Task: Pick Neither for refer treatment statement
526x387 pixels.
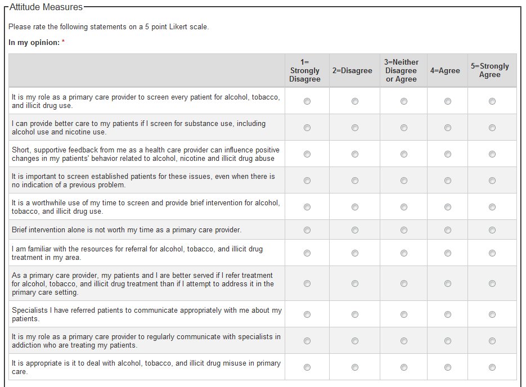Action: (404, 284)
